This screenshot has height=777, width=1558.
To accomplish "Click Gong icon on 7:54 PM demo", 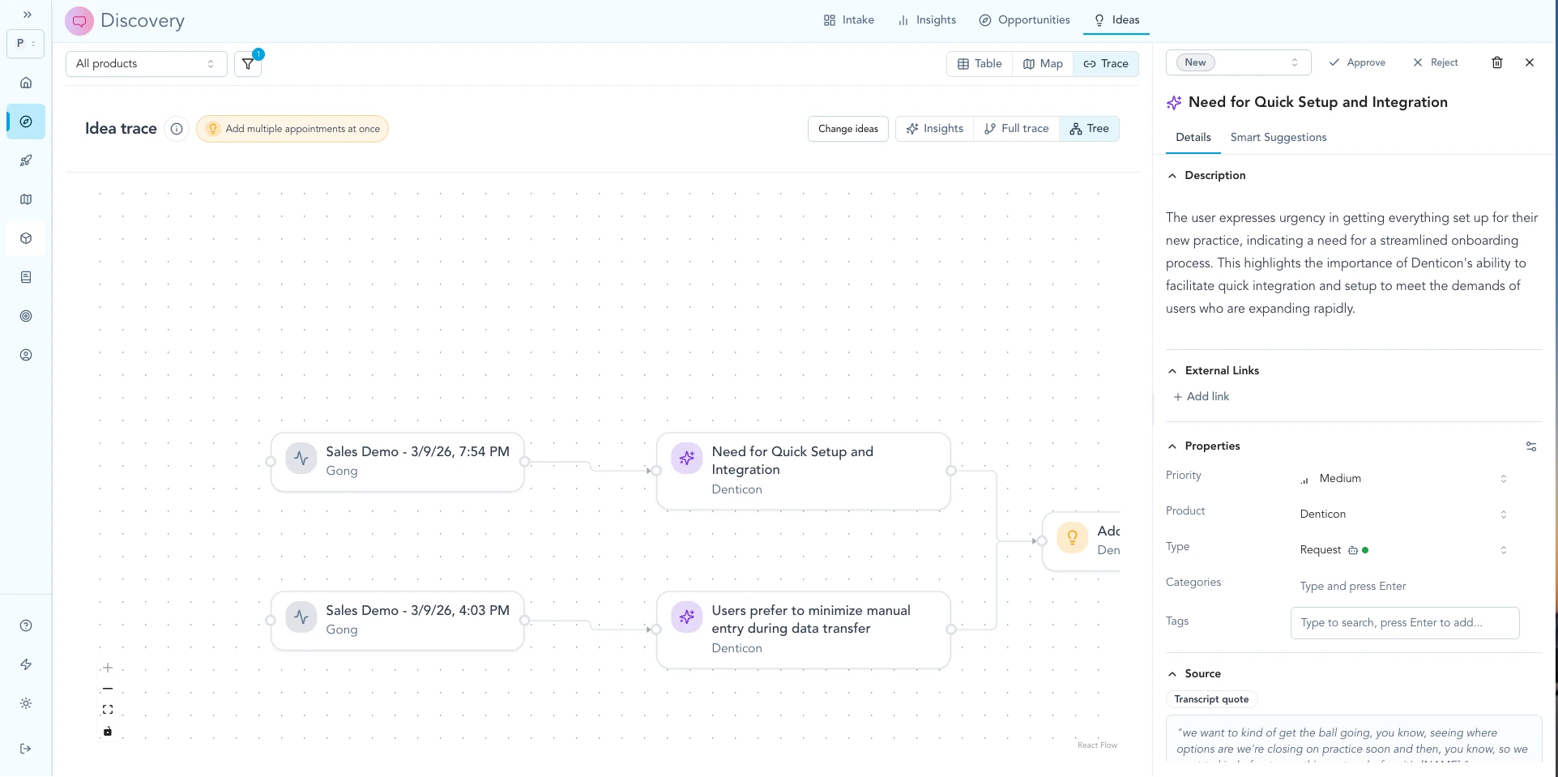I will [x=301, y=459].
